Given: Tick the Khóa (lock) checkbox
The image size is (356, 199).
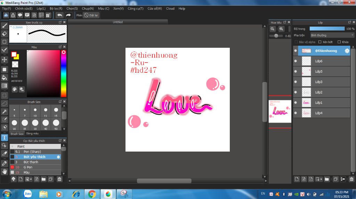Looking at the screenshot, I should pos(339,42).
